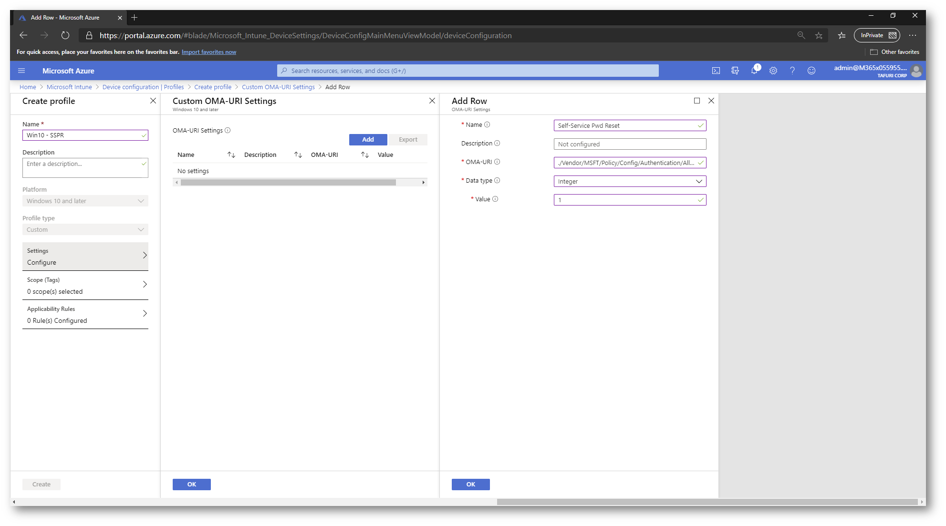Maximize the Add Row blade
Image resolution: width=946 pixels, height=526 pixels.
pos(697,101)
